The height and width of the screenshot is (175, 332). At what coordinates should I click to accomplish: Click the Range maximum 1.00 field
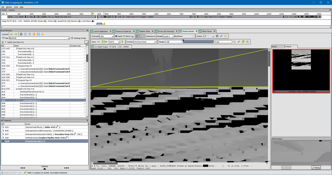(x=223, y=42)
